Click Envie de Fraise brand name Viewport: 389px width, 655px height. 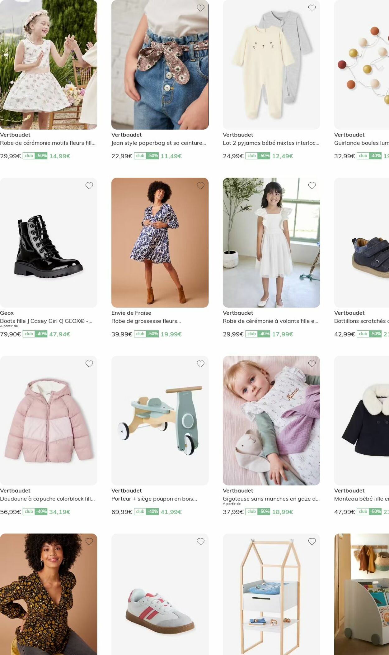click(131, 313)
